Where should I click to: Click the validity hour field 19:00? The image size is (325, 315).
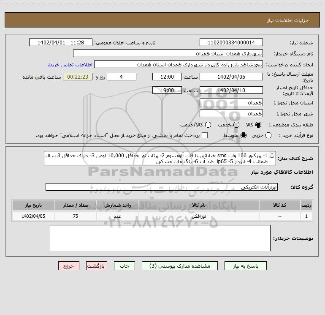(x=167, y=90)
